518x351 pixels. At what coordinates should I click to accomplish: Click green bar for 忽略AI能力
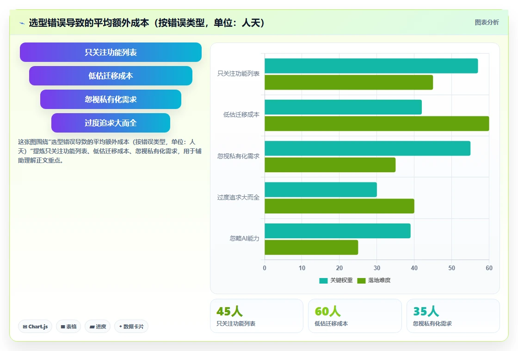pyautogui.click(x=311, y=248)
